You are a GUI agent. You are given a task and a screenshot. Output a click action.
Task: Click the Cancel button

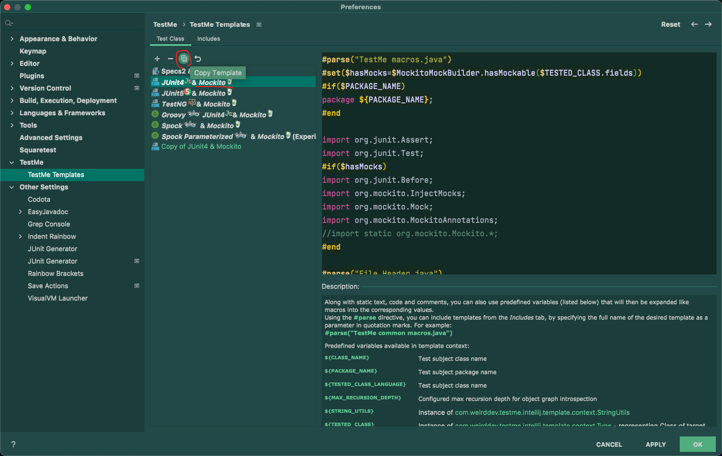click(x=609, y=444)
